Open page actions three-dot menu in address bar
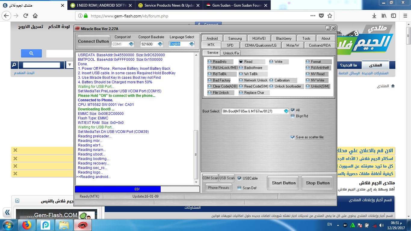The width and height of the screenshot is (411, 231). (x=313, y=16)
